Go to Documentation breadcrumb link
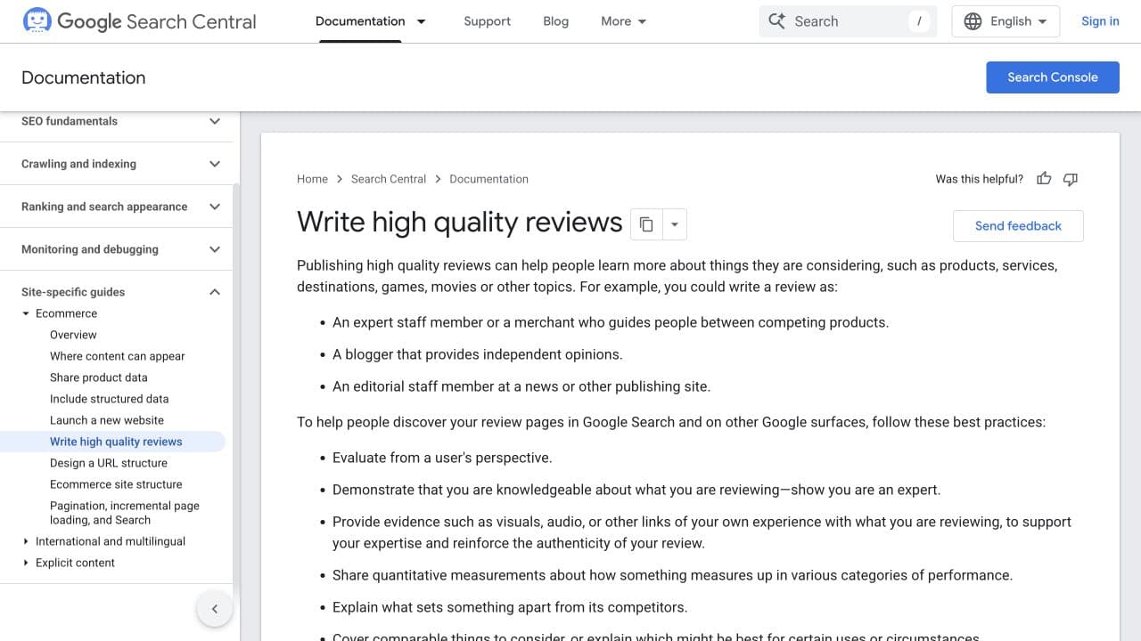Screen dimensions: 1141x641 [x=488, y=179]
